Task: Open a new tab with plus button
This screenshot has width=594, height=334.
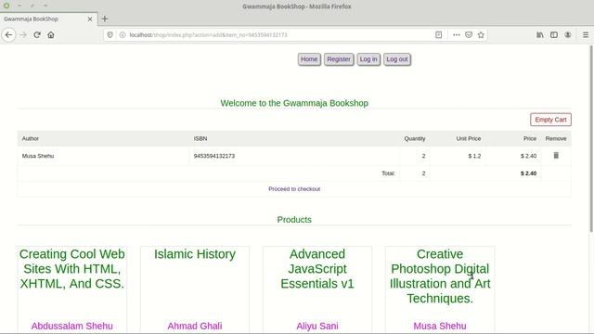Action: tap(105, 19)
